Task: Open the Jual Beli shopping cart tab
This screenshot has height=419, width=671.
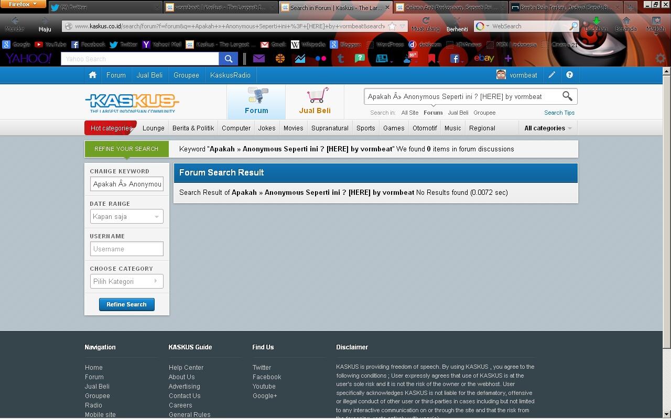Action: point(315,102)
